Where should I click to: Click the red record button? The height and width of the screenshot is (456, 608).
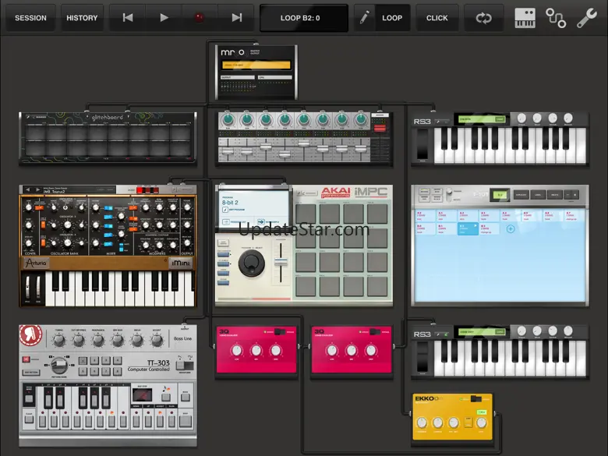200,18
